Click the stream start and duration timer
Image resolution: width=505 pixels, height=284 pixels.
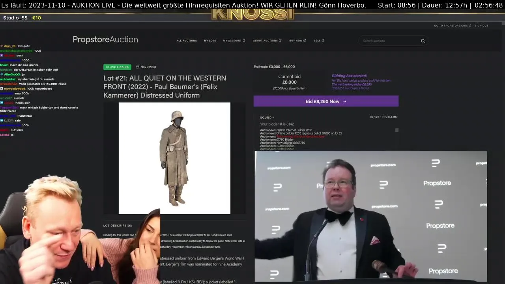[x=440, y=5]
